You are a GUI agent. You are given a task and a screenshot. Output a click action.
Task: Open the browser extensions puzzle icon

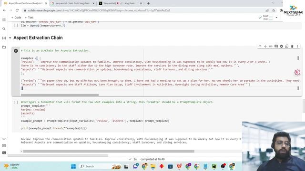point(281,10)
